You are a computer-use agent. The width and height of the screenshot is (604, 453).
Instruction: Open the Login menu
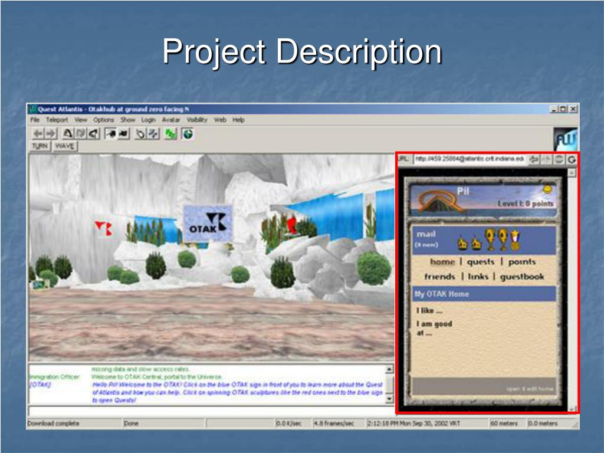coord(148,120)
